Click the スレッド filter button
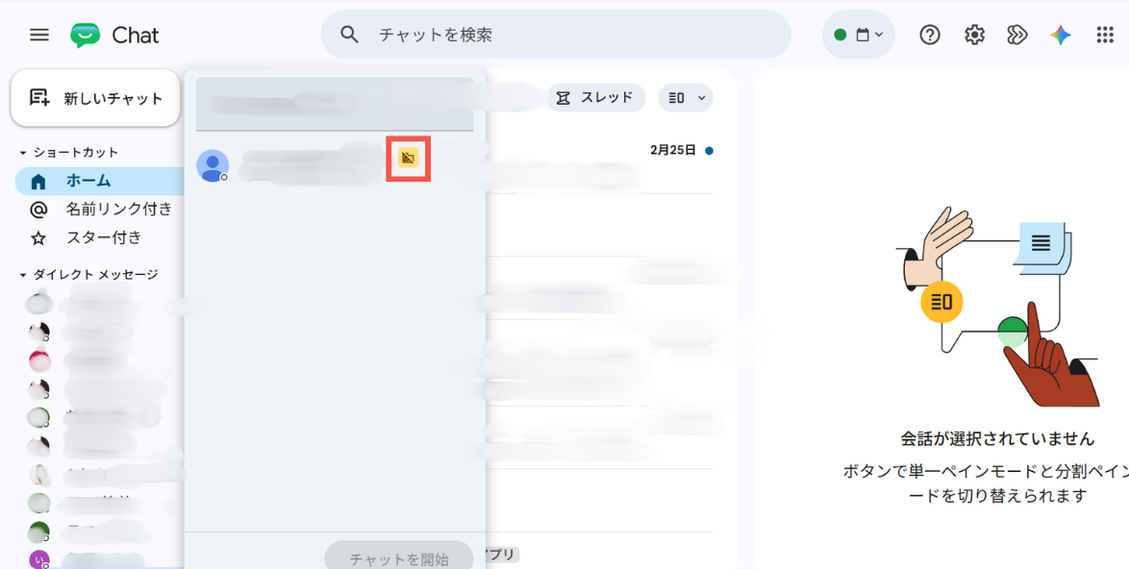The width and height of the screenshot is (1129, 569). click(596, 98)
